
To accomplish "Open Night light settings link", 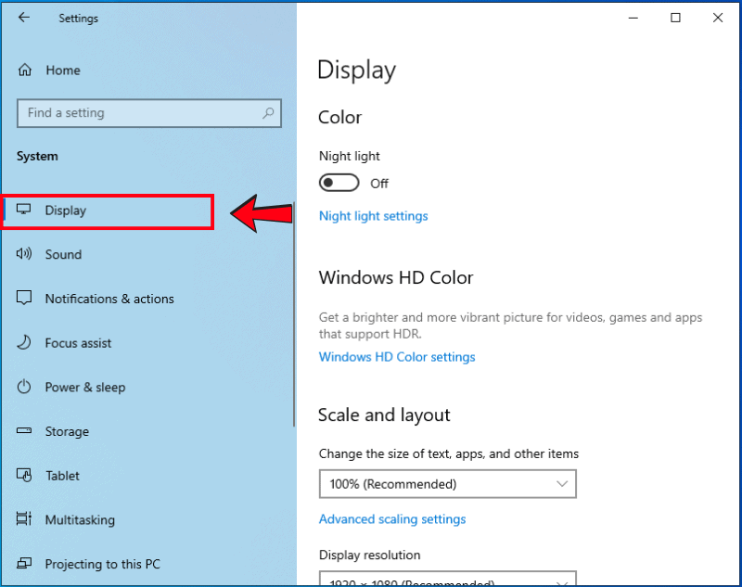I will pyautogui.click(x=374, y=216).
